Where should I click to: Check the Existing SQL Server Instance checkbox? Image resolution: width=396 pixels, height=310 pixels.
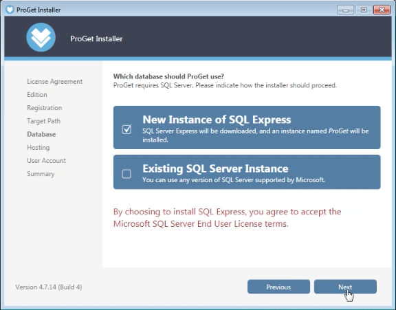[126, 174]
